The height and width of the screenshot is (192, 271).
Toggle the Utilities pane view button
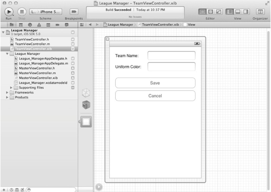tap(246, 12)
